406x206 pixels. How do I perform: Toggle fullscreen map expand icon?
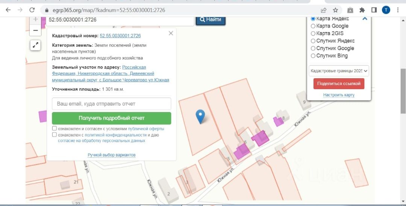pos(35,45)
